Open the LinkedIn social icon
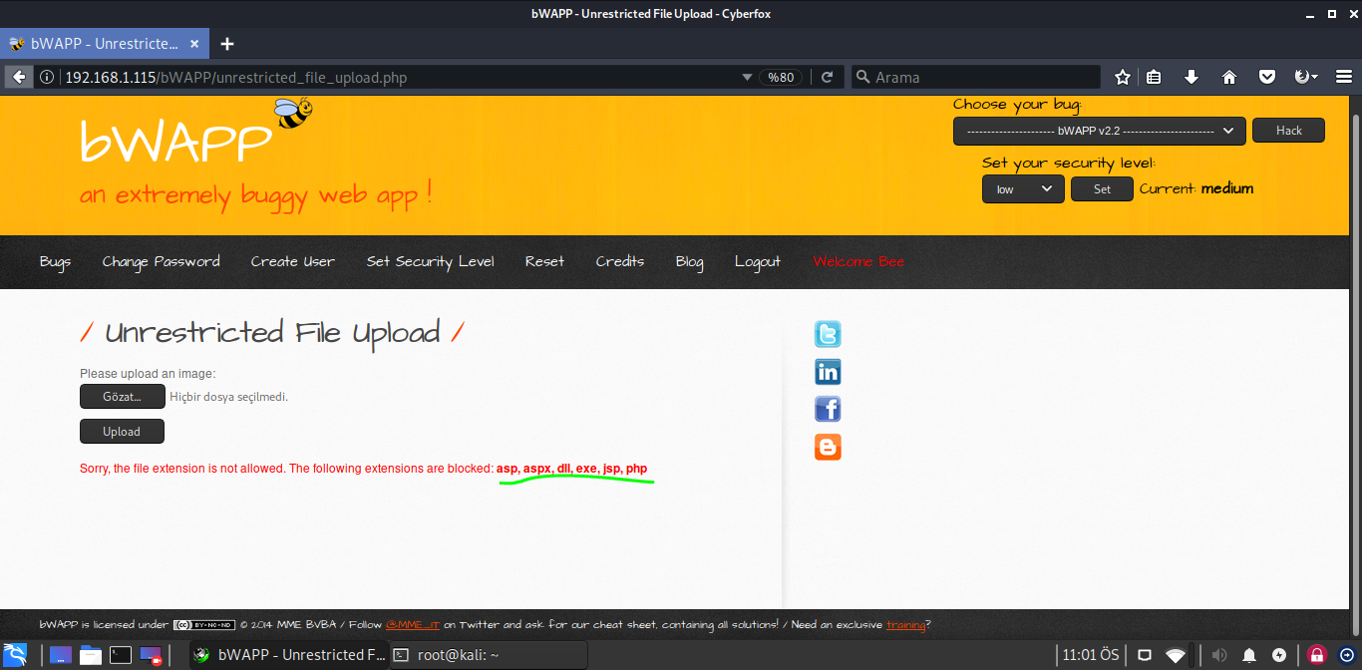 point(828,372)
